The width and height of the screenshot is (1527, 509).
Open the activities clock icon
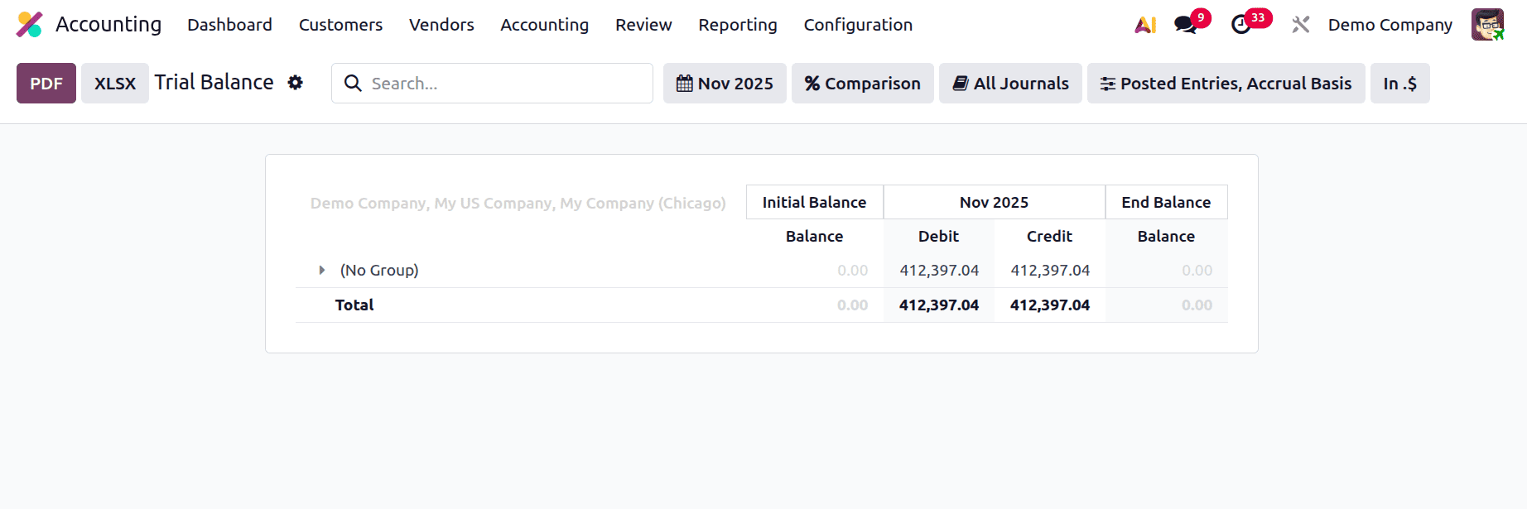click(1240, 25)
